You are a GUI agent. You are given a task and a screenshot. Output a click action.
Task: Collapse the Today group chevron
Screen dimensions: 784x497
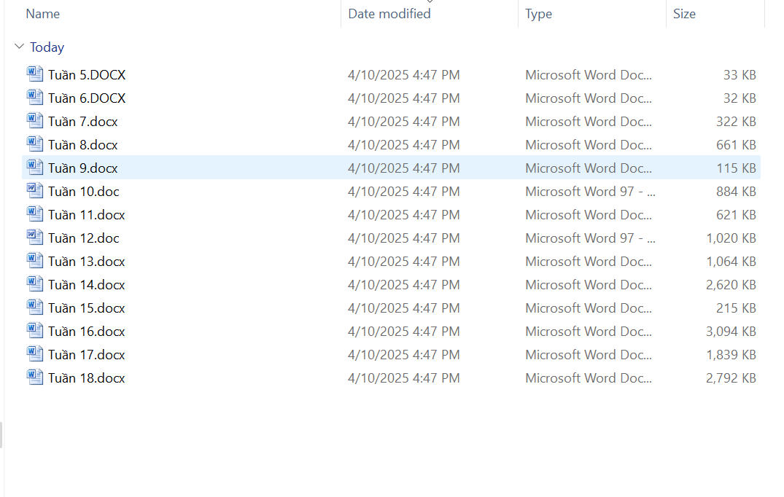point(19,47)
